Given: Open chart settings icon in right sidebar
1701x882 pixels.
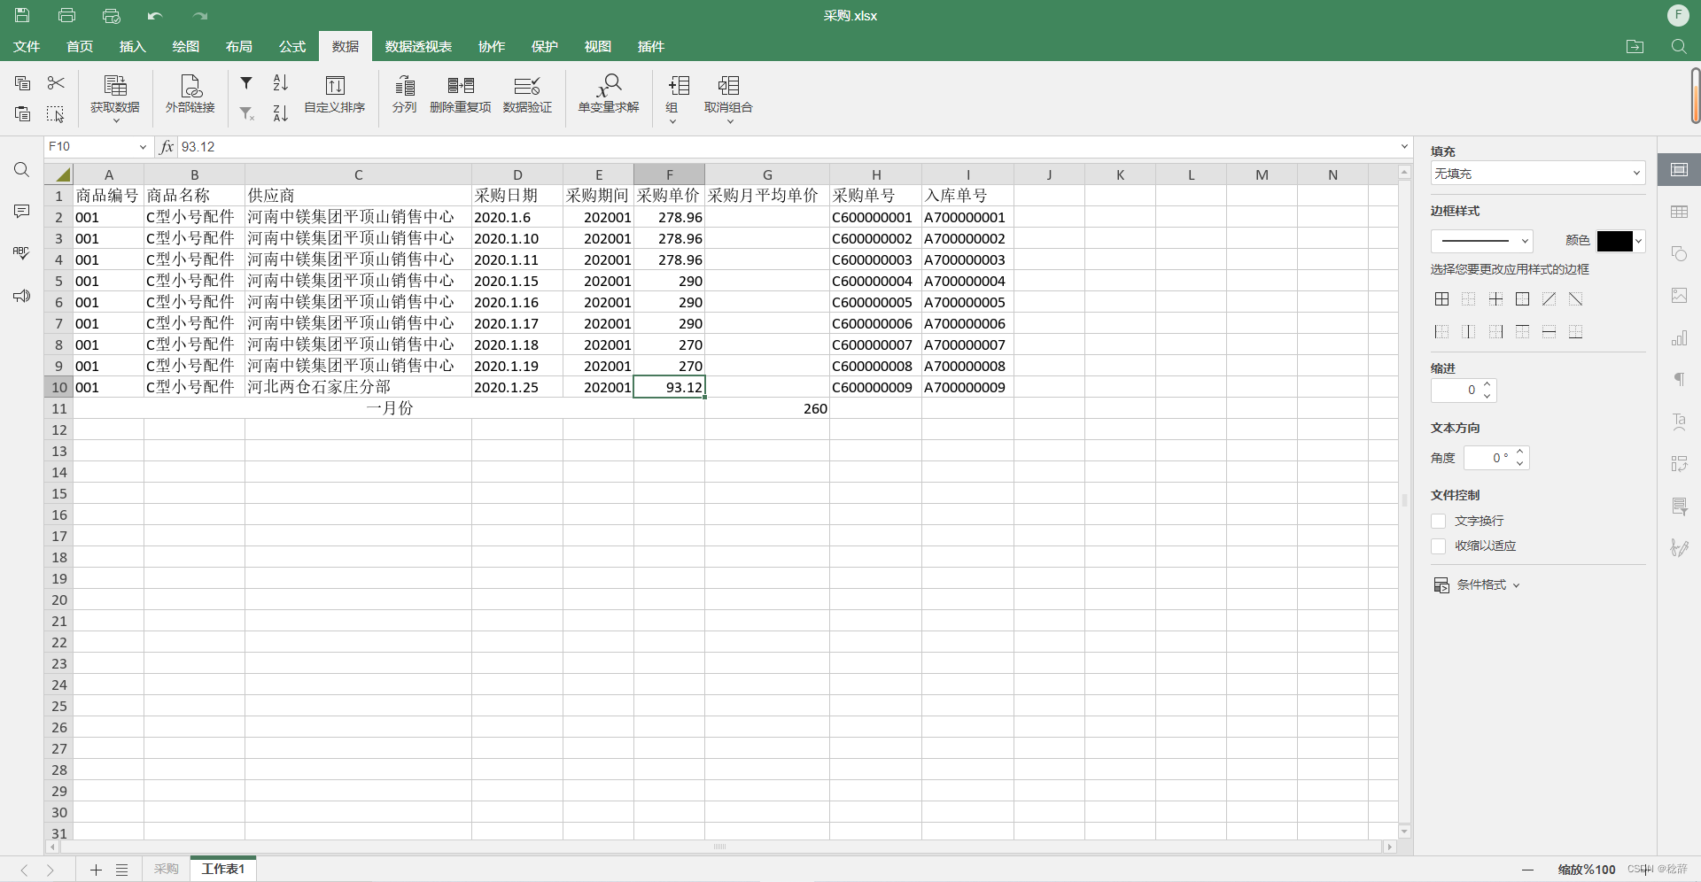Looking at the screenshot, I should coord(1679,338).
